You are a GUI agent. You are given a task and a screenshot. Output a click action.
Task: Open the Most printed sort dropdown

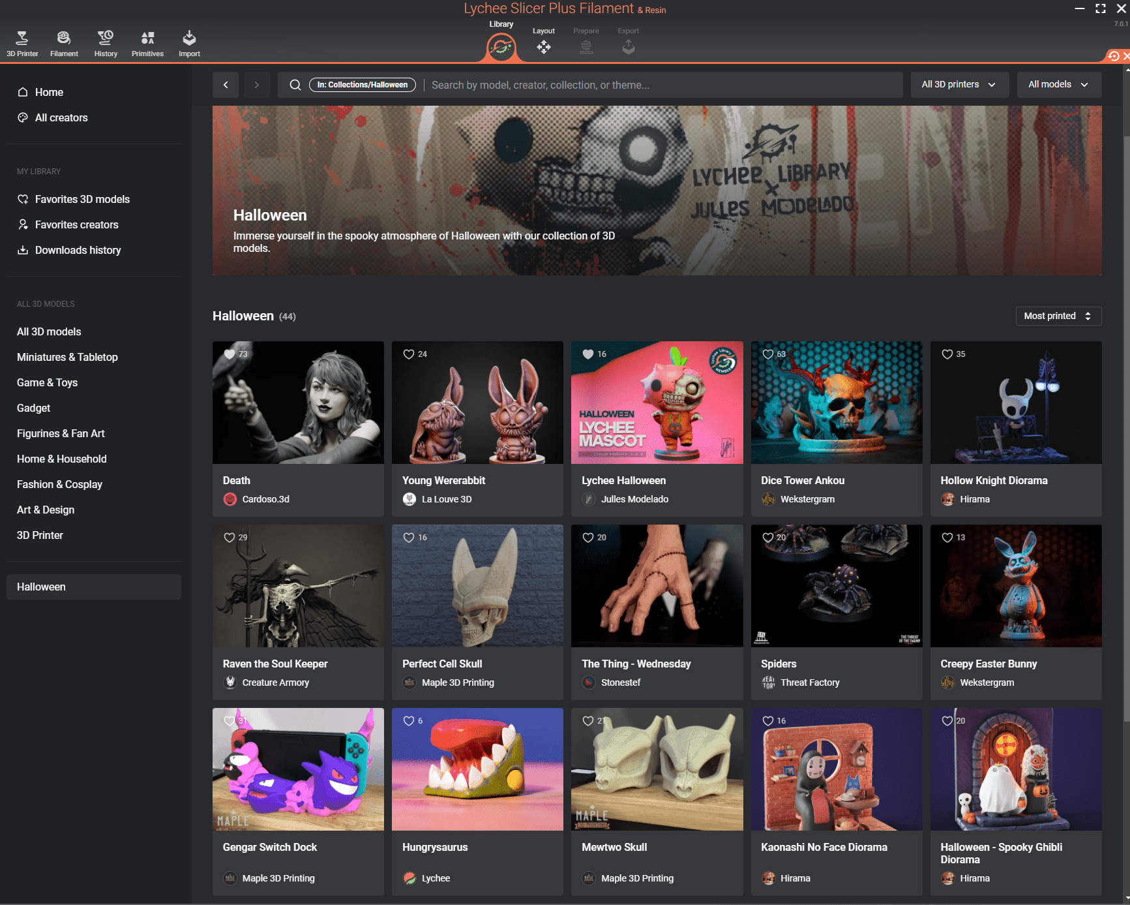click(x=1058, y=316)
